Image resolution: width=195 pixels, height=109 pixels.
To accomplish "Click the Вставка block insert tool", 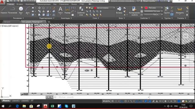I will pyautogui.click(x=119, y=10).
